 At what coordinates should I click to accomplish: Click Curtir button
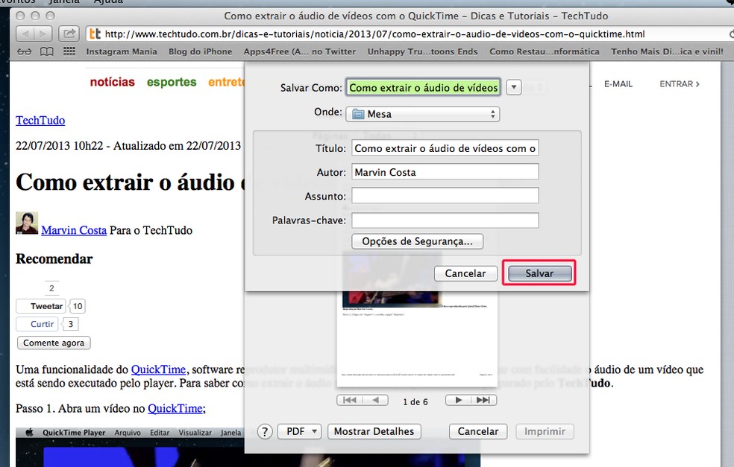click(x=37, y=324)
